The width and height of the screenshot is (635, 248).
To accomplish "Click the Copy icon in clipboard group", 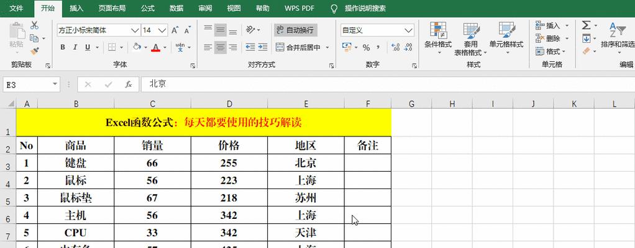I will click(34, 38).
